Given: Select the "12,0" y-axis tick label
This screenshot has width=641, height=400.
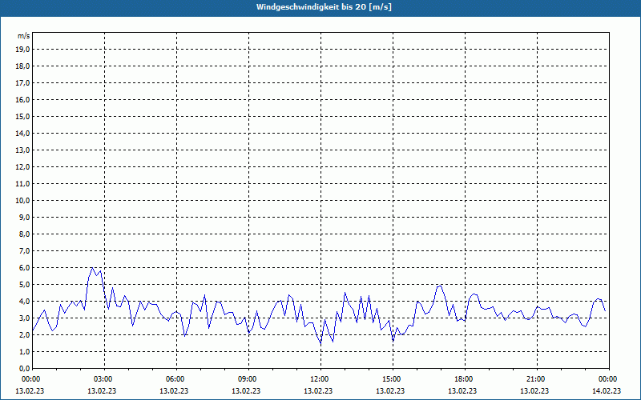Looking at the screenshot, I should pyautogui.click(x=22, y=167).
